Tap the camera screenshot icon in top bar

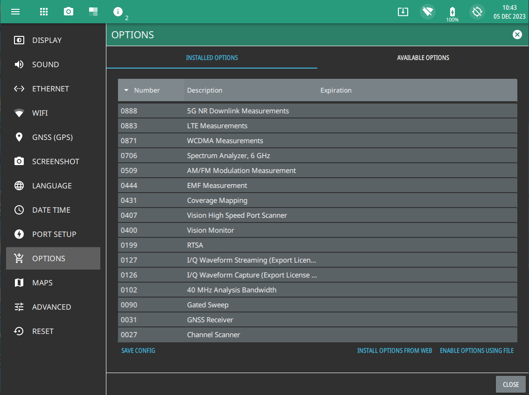tap(69, 12)
